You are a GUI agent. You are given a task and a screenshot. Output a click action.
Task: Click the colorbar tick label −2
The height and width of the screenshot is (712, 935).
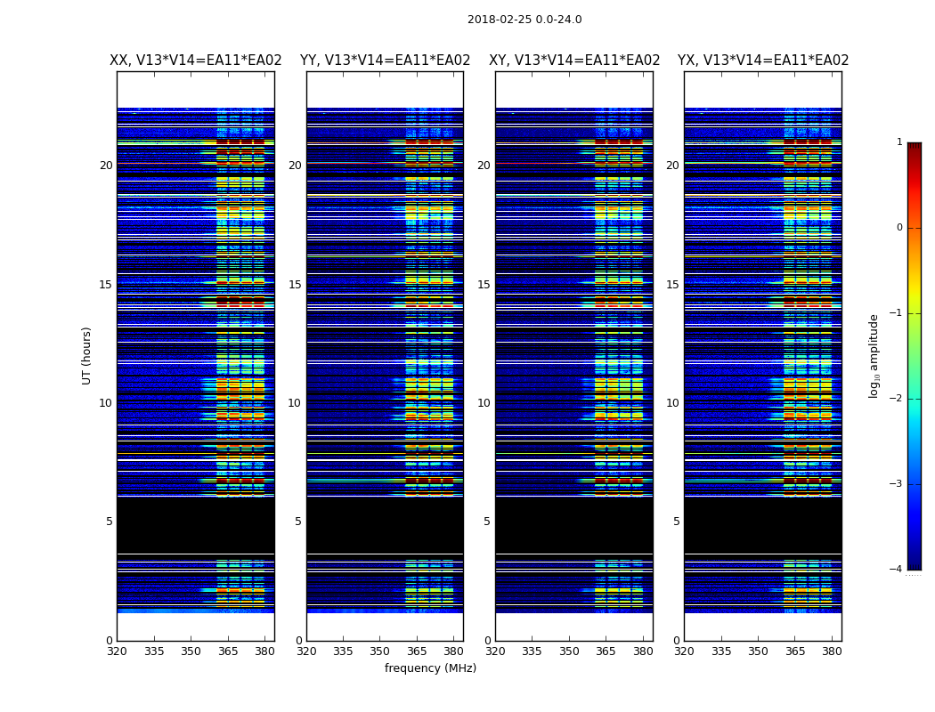(x=896, y=399)
